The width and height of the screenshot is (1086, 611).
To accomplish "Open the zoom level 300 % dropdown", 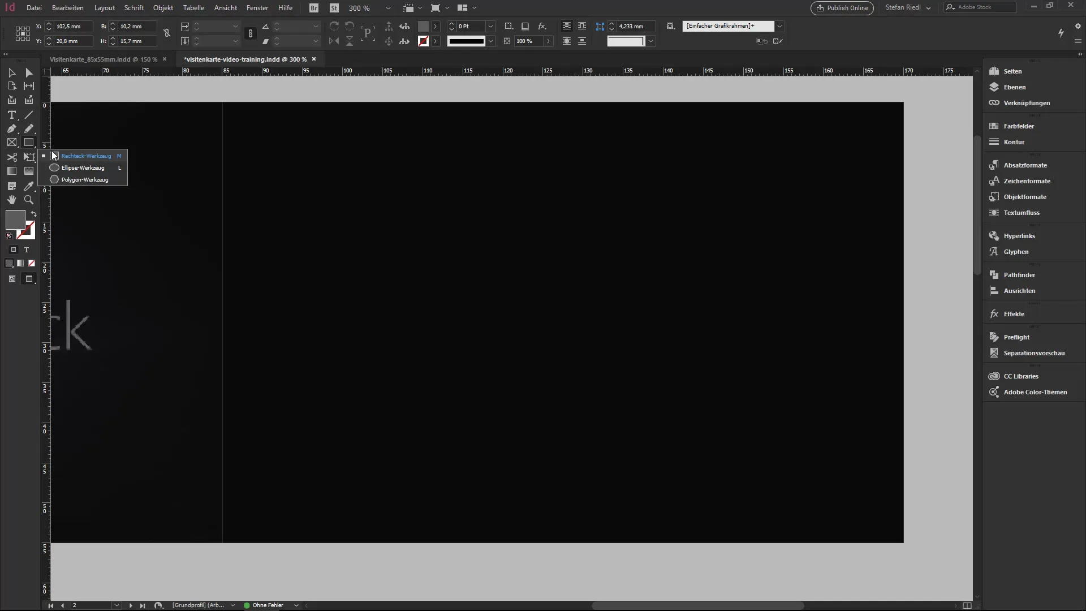I will [388, 8].
